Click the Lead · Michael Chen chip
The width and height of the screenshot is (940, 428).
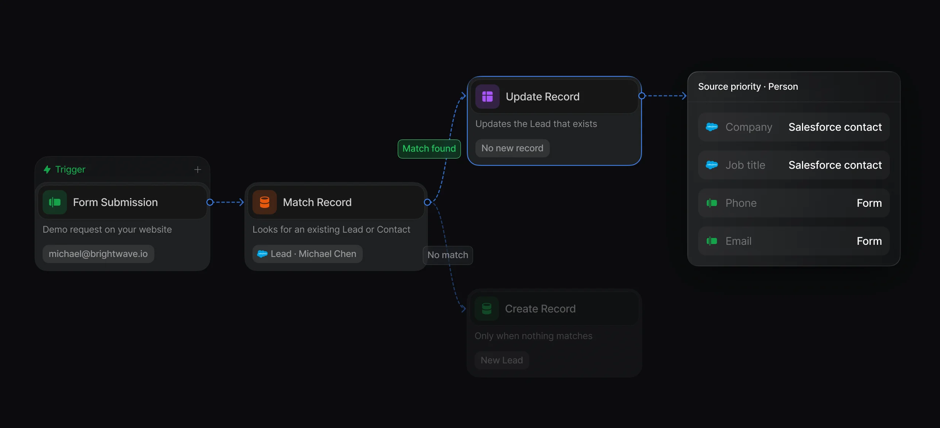pyautogui.click(x=307, y=254)
